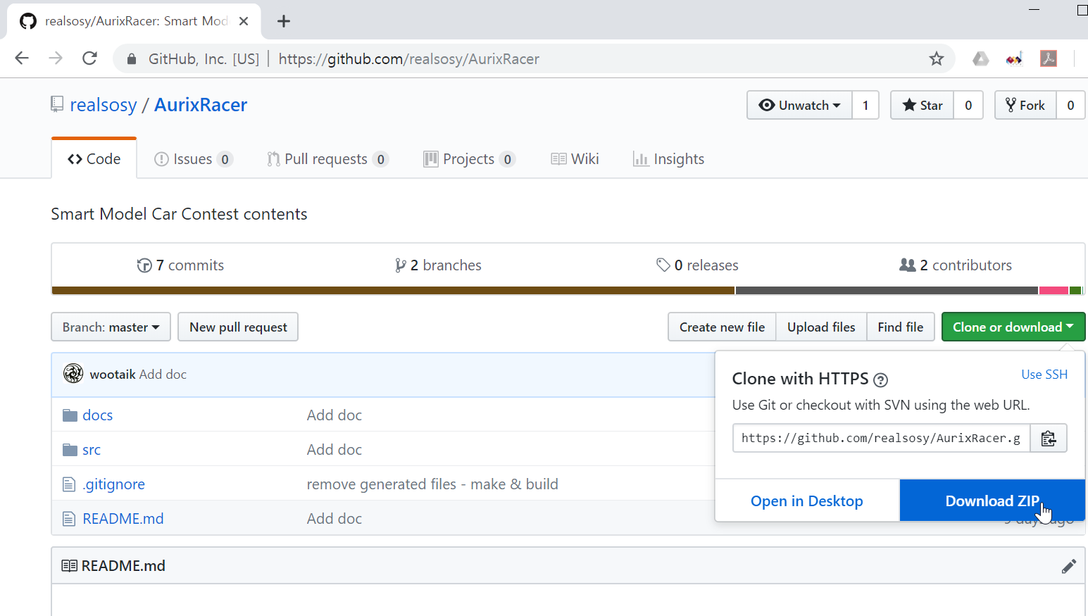This screenshot has height=616, width=1088.
Task: Switch to the Insights tab
Action: 669,159
